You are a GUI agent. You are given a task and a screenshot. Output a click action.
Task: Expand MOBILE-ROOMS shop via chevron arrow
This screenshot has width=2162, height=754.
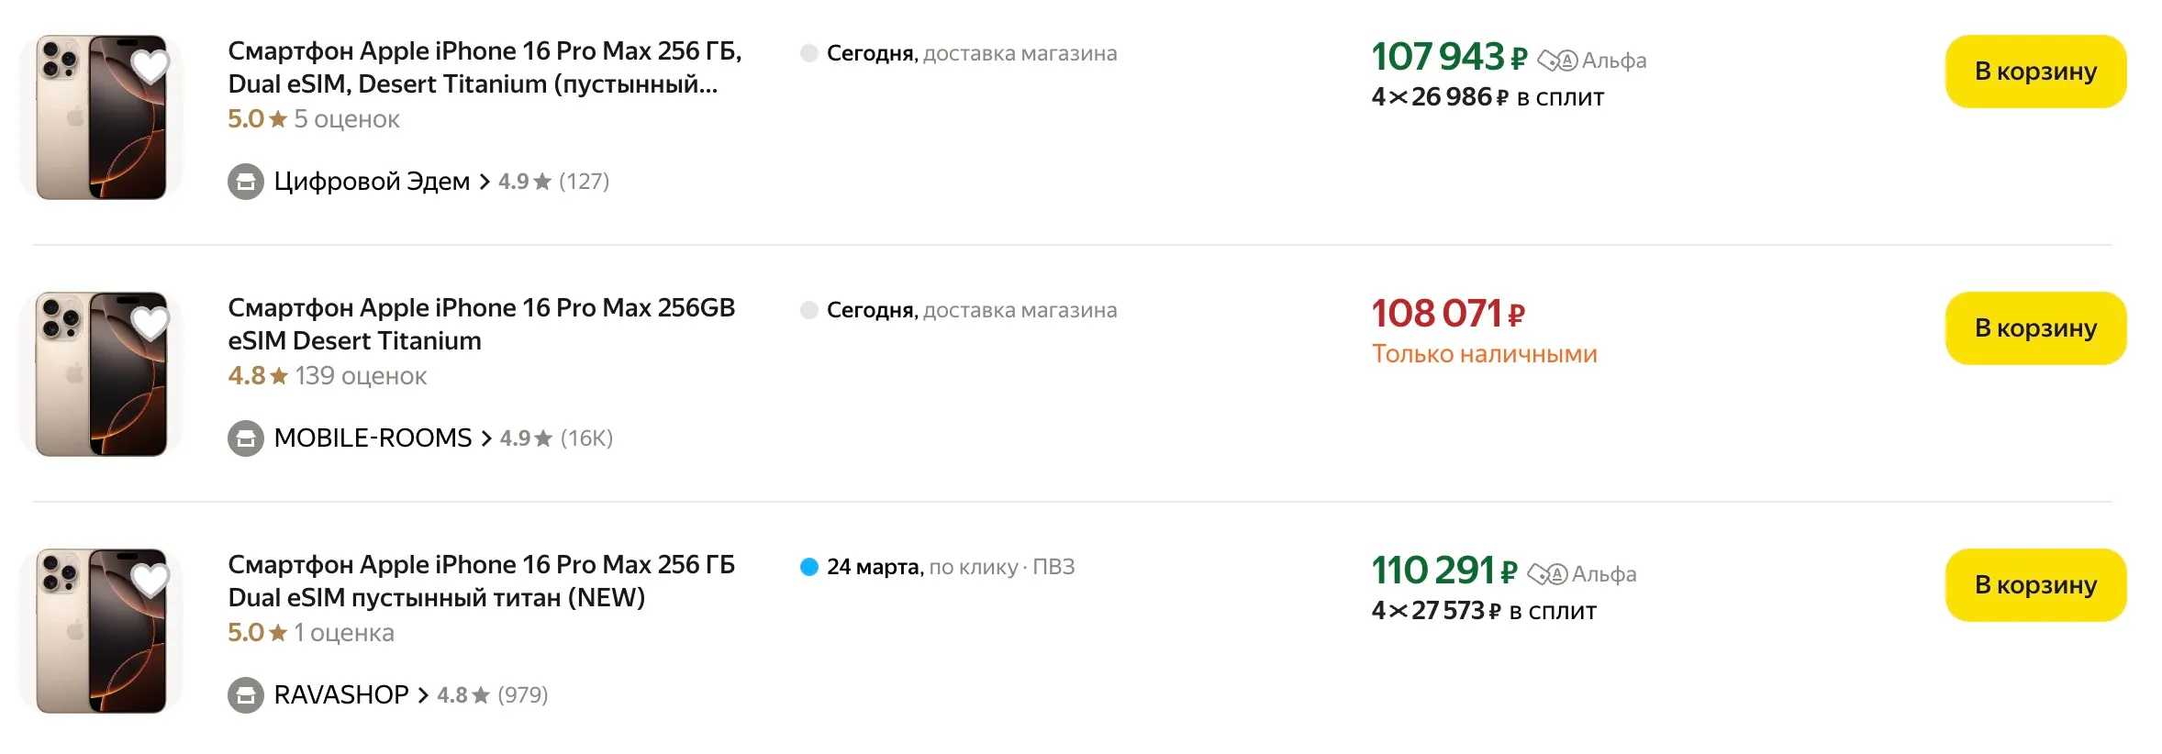coord(486,438)
